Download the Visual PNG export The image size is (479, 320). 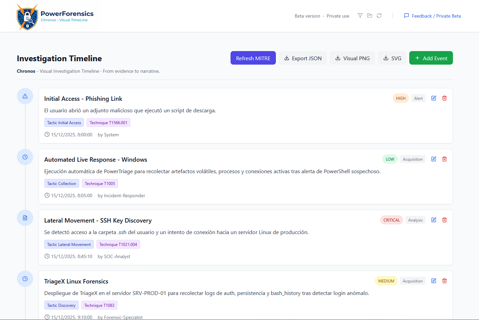pyautogui.click(x=352, y=58)
